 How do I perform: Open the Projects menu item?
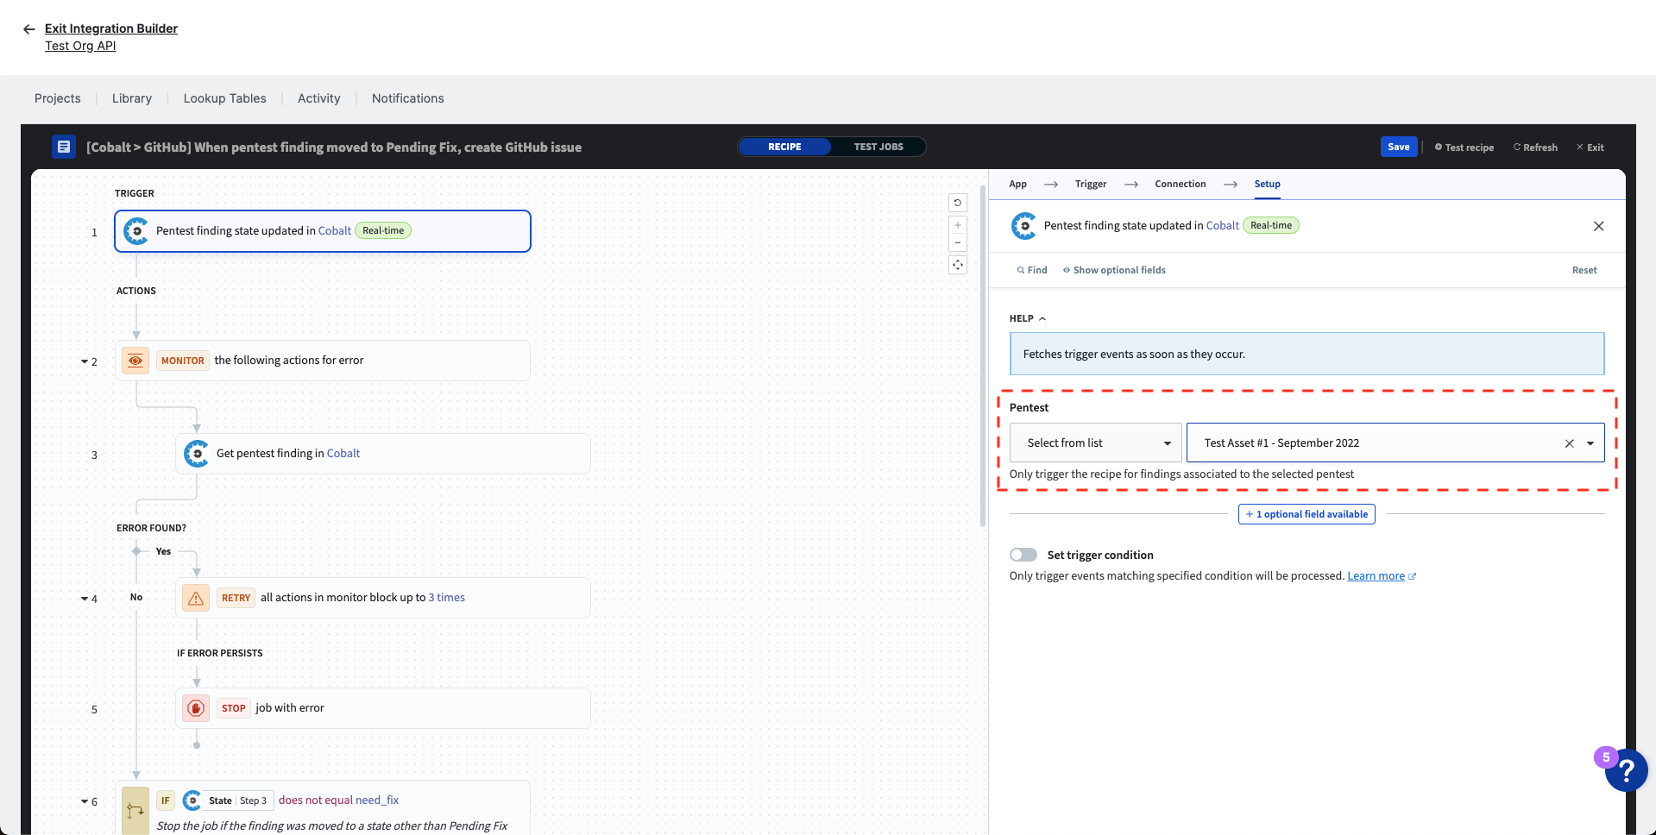(x=58, y=98)
